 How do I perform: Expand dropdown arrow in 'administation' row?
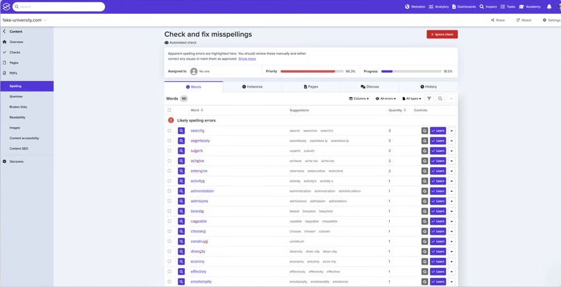[x=452, y=191]
